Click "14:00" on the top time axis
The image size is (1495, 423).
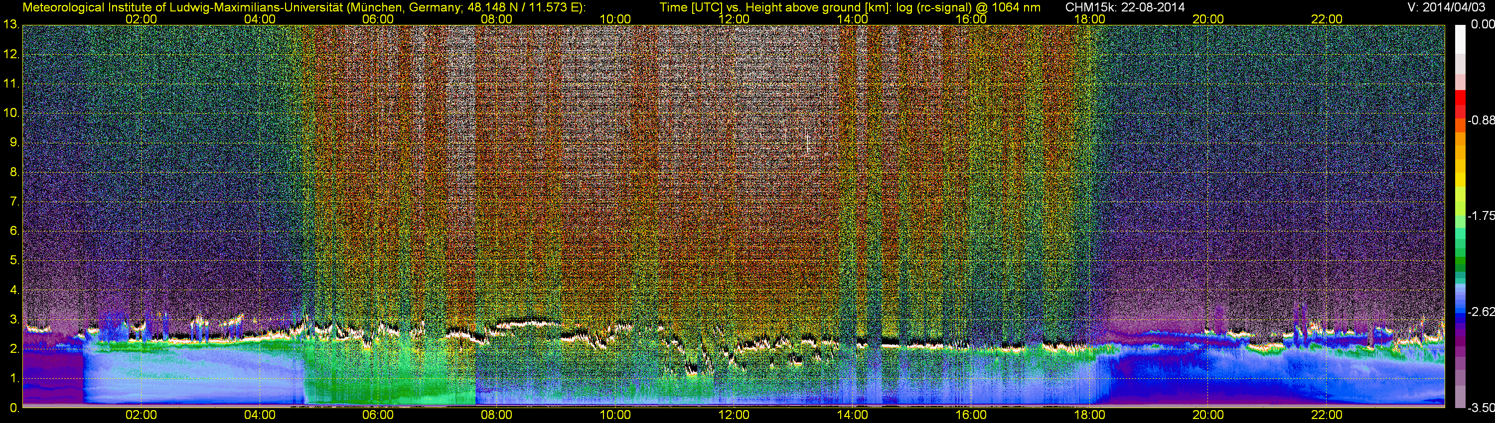click(853, 19)
